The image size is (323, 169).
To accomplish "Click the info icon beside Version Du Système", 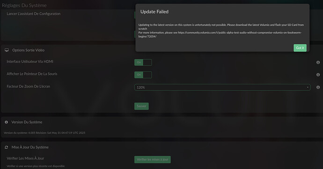I will tap(7, 122).
